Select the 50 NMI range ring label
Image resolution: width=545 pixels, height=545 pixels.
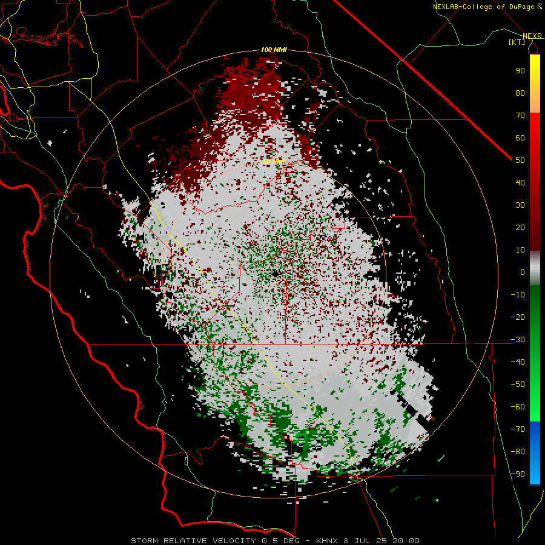pos(274,162)
